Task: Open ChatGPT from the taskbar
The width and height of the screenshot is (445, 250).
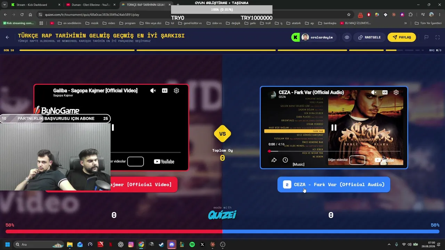Action: (x=121, y=244)
